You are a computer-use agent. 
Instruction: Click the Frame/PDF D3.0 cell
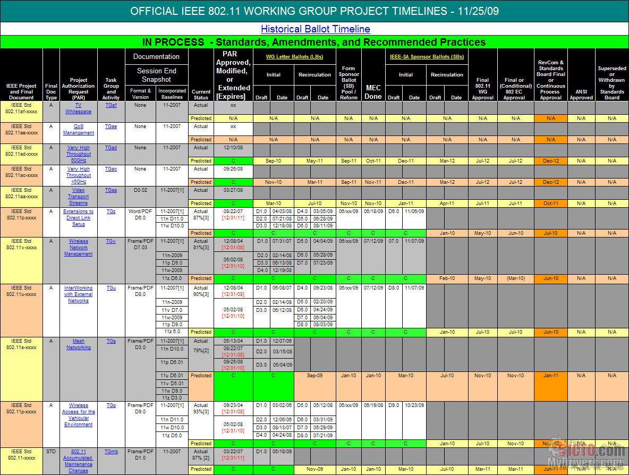tap(140, 369)
